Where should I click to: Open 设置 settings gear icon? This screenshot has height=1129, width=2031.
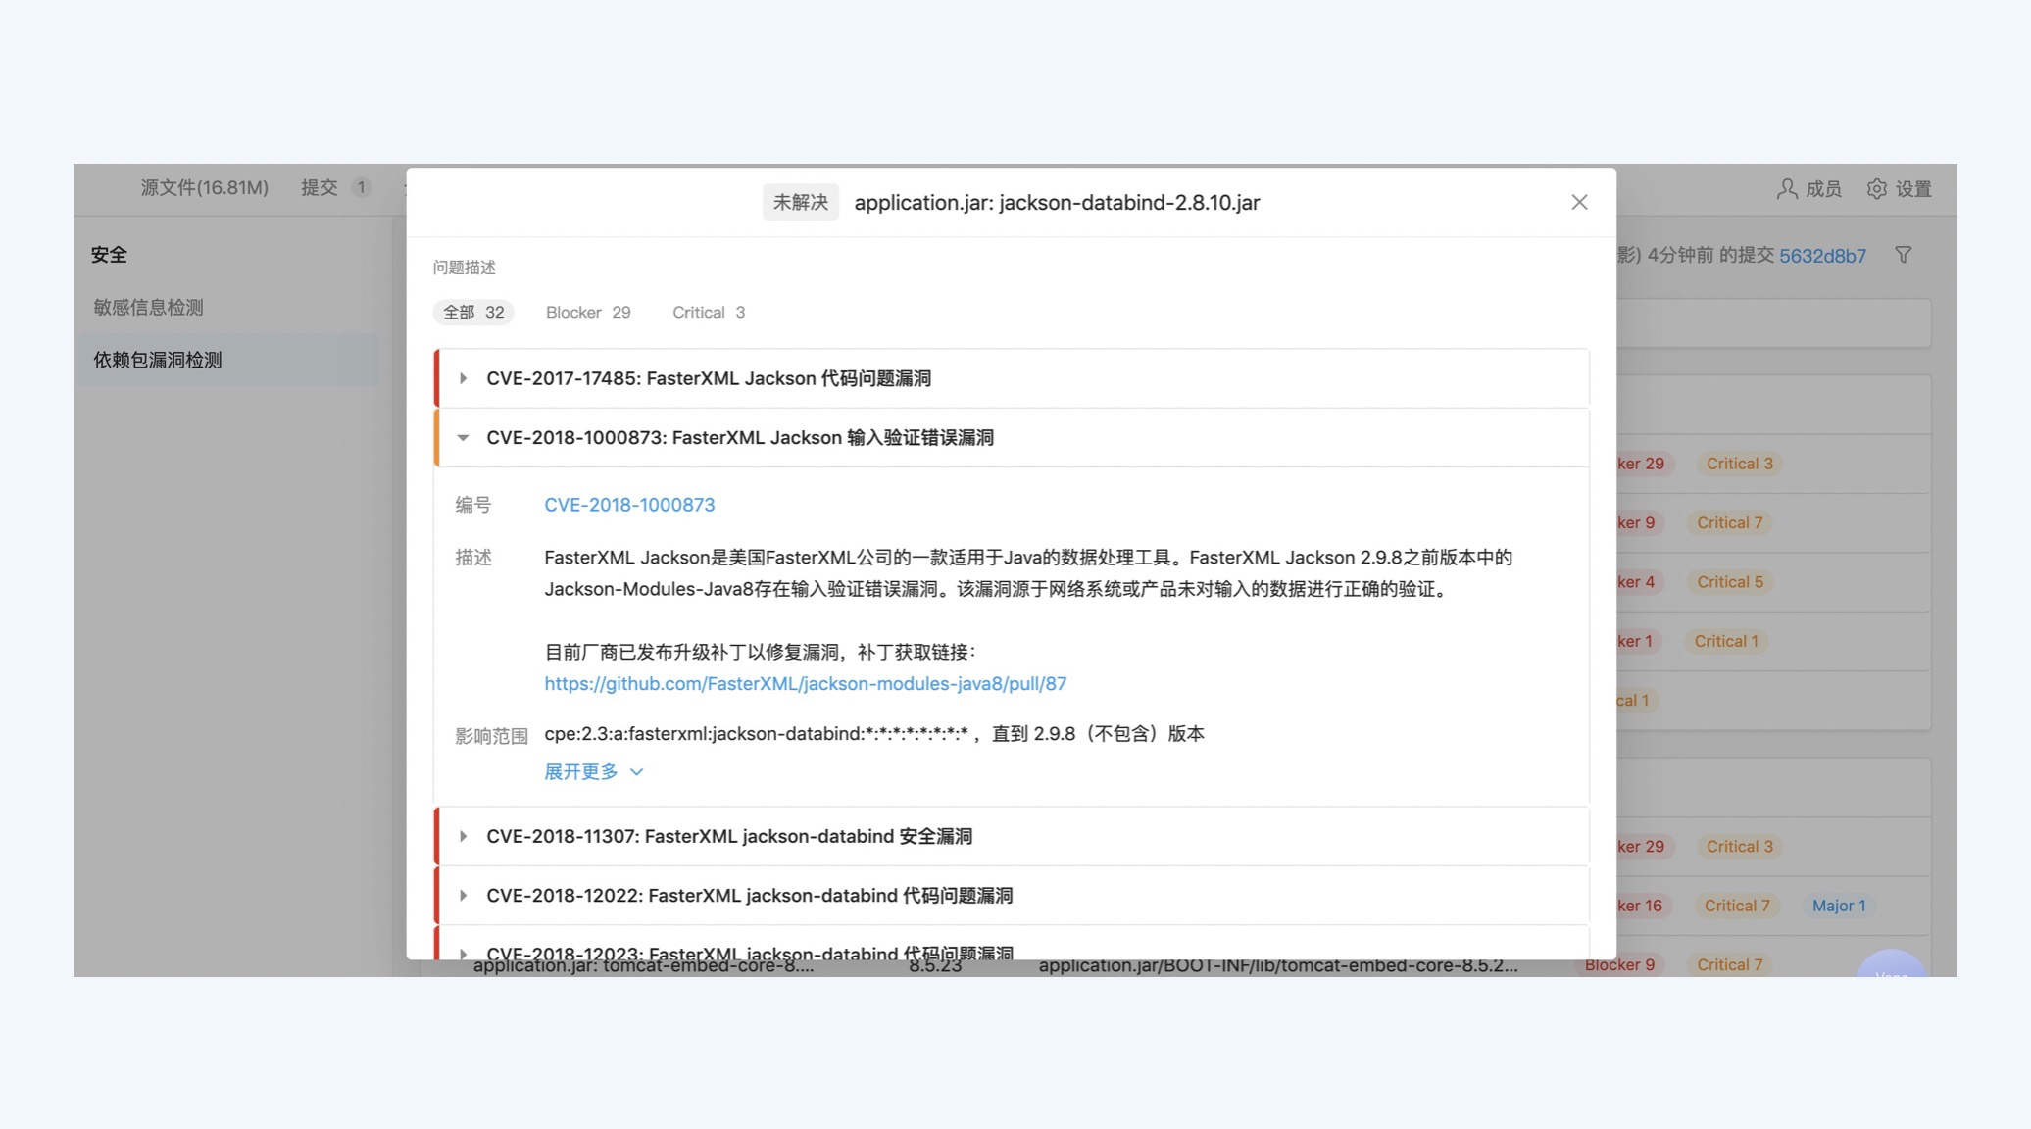[1876, 188]
